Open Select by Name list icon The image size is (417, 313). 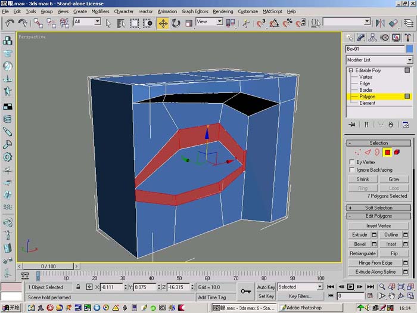(121, 23)
